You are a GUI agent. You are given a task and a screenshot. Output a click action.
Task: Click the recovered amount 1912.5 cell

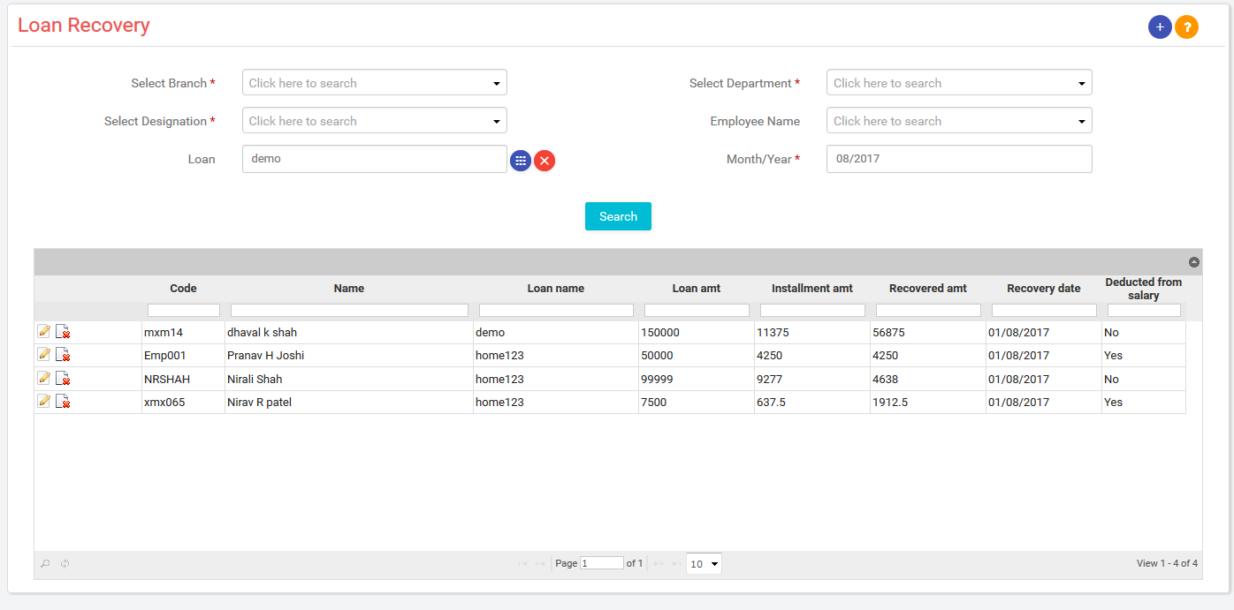coord(928,403)
